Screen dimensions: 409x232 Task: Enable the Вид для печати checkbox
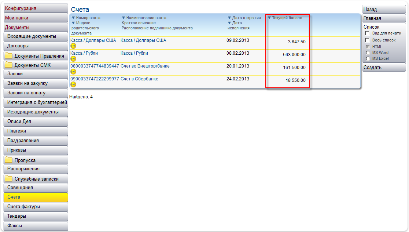click(367, 33)
